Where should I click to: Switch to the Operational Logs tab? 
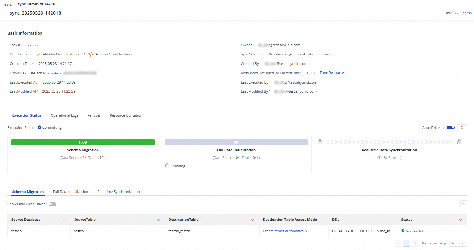click(x=64, y=115)
